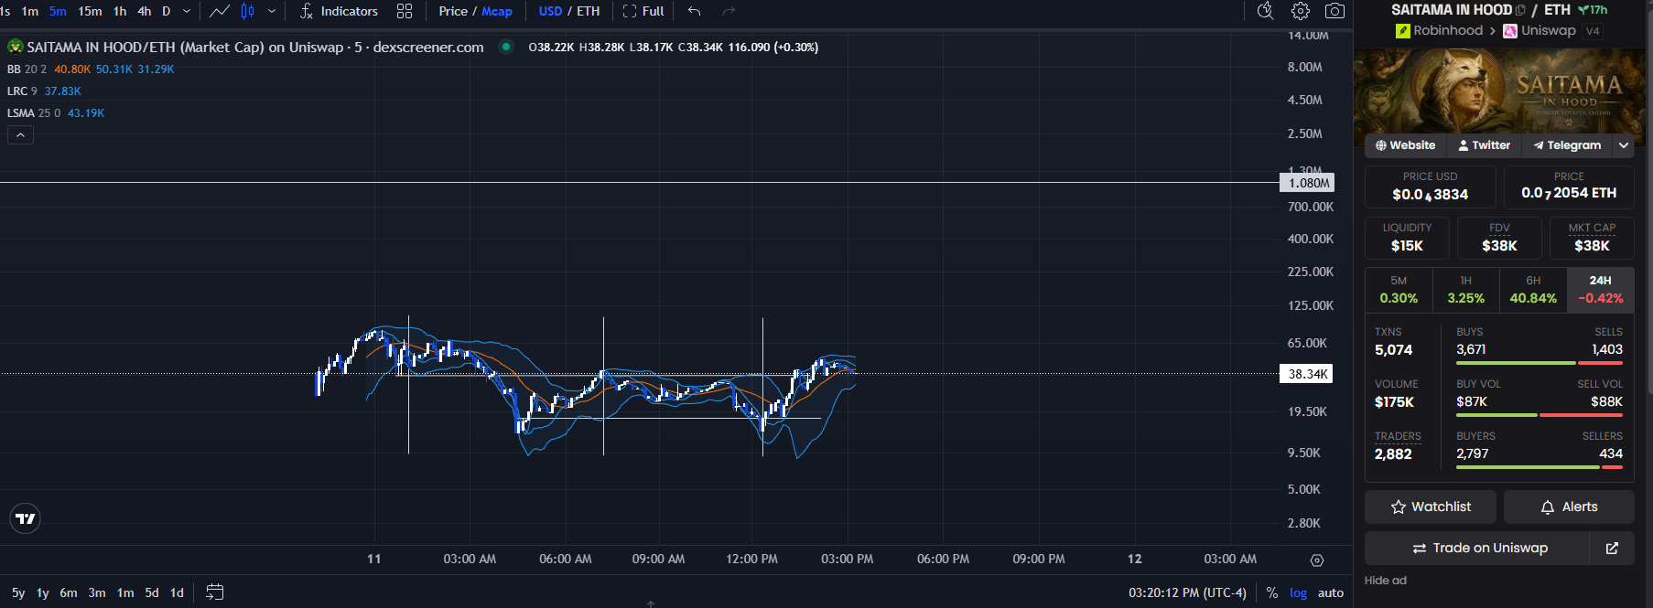Select the 24H change tab
The height and width of the screenshot is (608, 1653).
[x=1600, y=290]
